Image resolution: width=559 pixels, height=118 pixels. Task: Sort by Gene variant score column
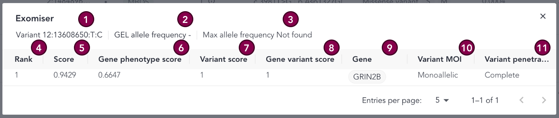[x=300, y=59]
